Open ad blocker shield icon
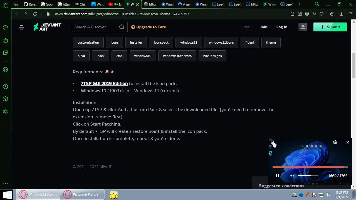 point(307,14)
